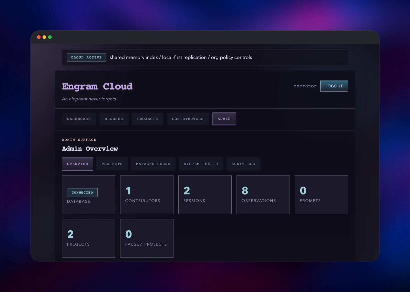Select the Admin nav tab
The image size is (410, 292).
(224, 119)
